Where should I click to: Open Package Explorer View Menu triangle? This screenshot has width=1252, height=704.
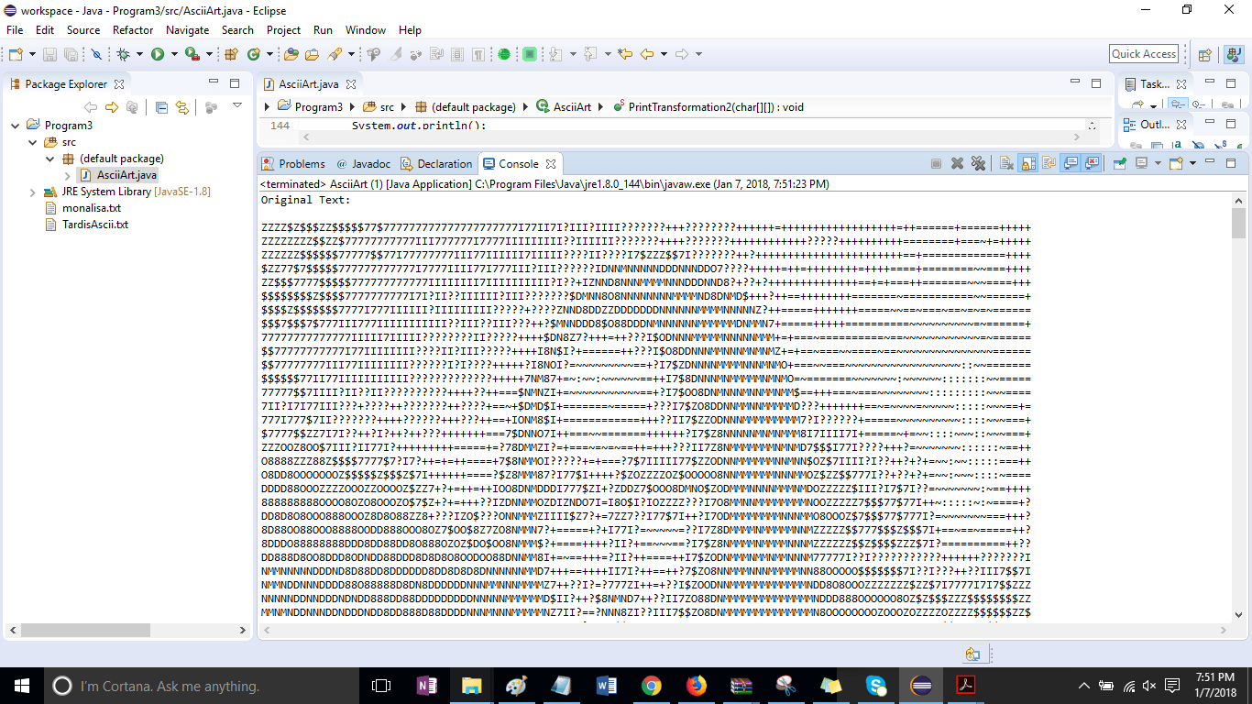point(237,106)
